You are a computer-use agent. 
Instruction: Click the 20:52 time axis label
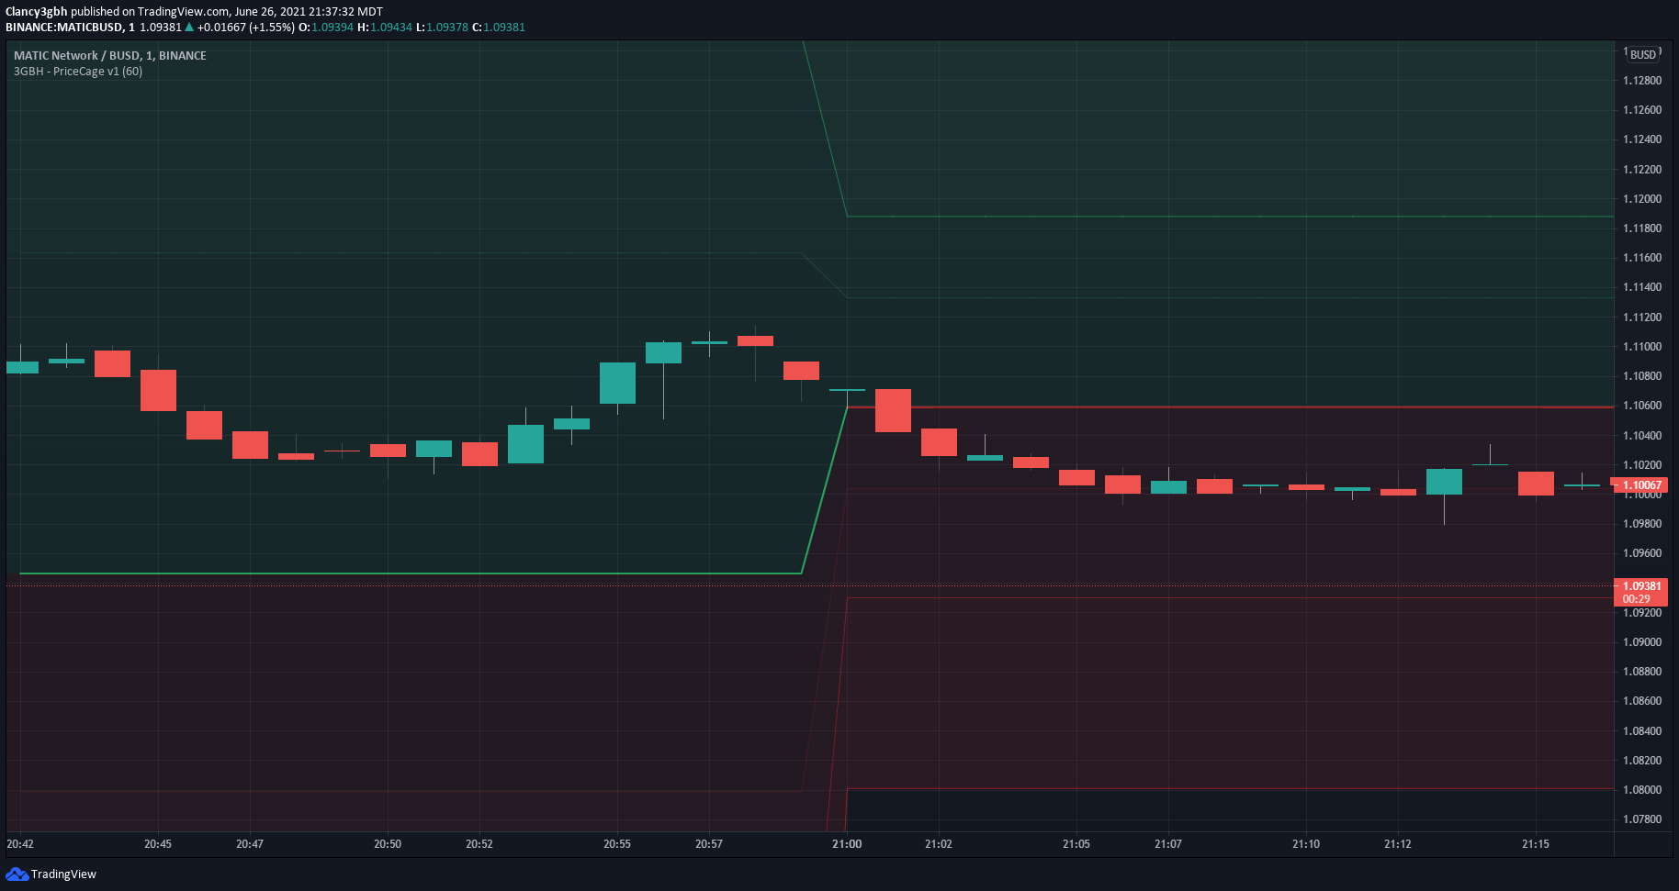pos(479,844)
